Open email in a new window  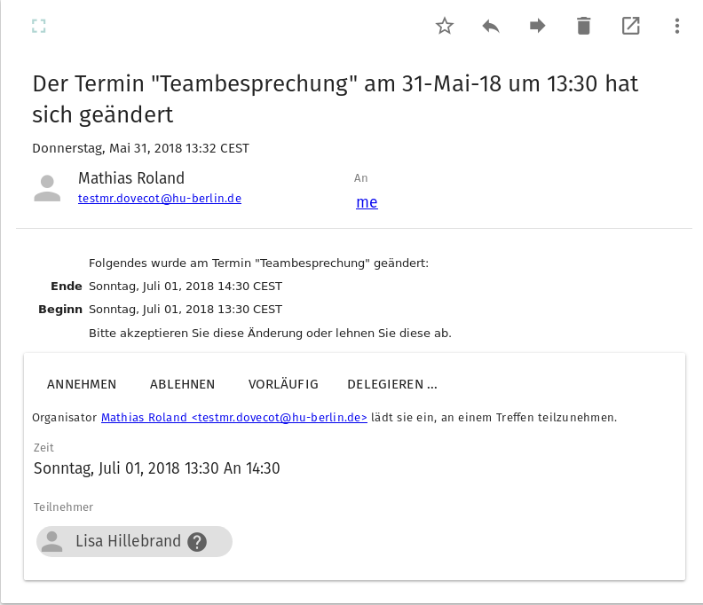(x=630, y=26)
